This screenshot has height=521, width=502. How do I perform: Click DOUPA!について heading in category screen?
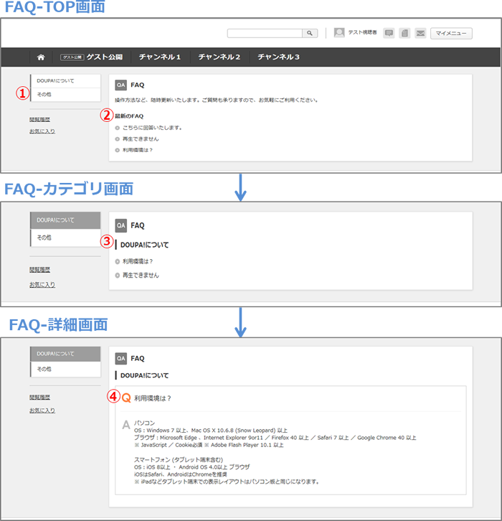(x=144, y=245)
